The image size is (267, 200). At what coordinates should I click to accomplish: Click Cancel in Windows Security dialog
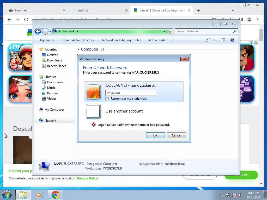[x=177, y=135]
